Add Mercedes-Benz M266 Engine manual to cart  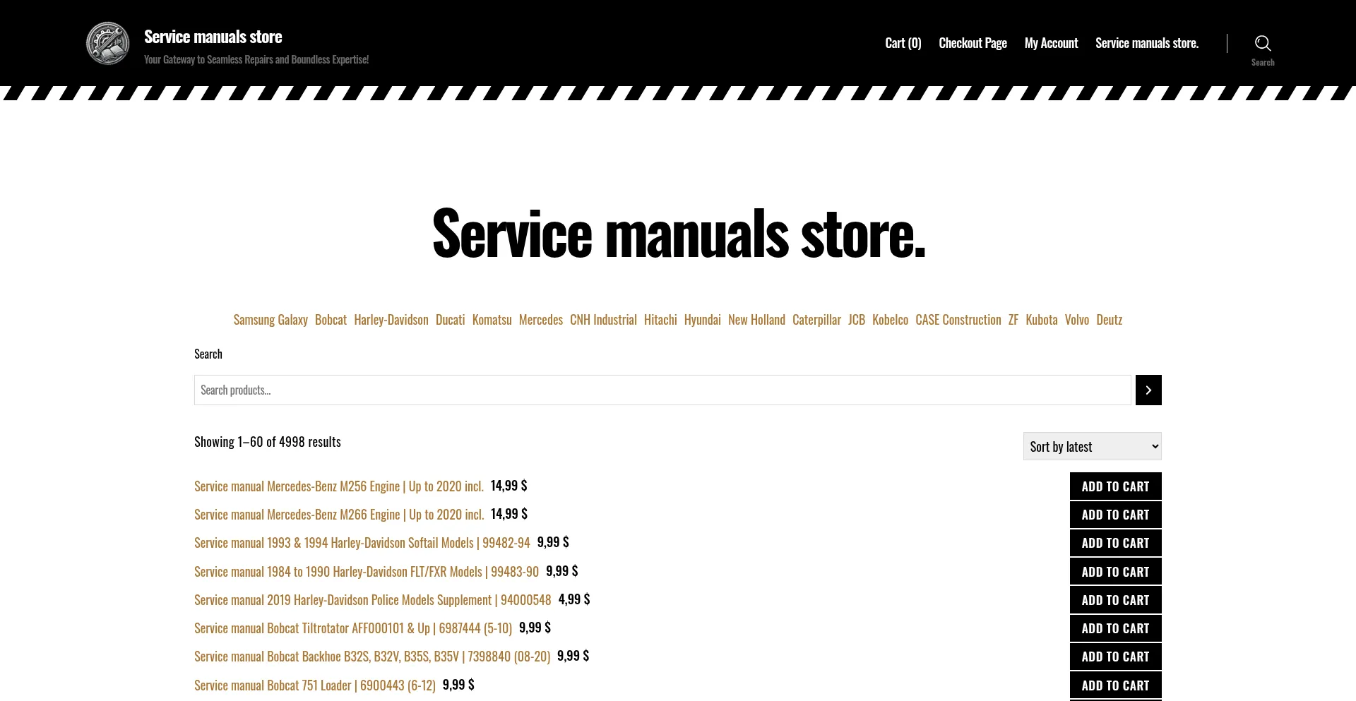tap(1116, 515)
